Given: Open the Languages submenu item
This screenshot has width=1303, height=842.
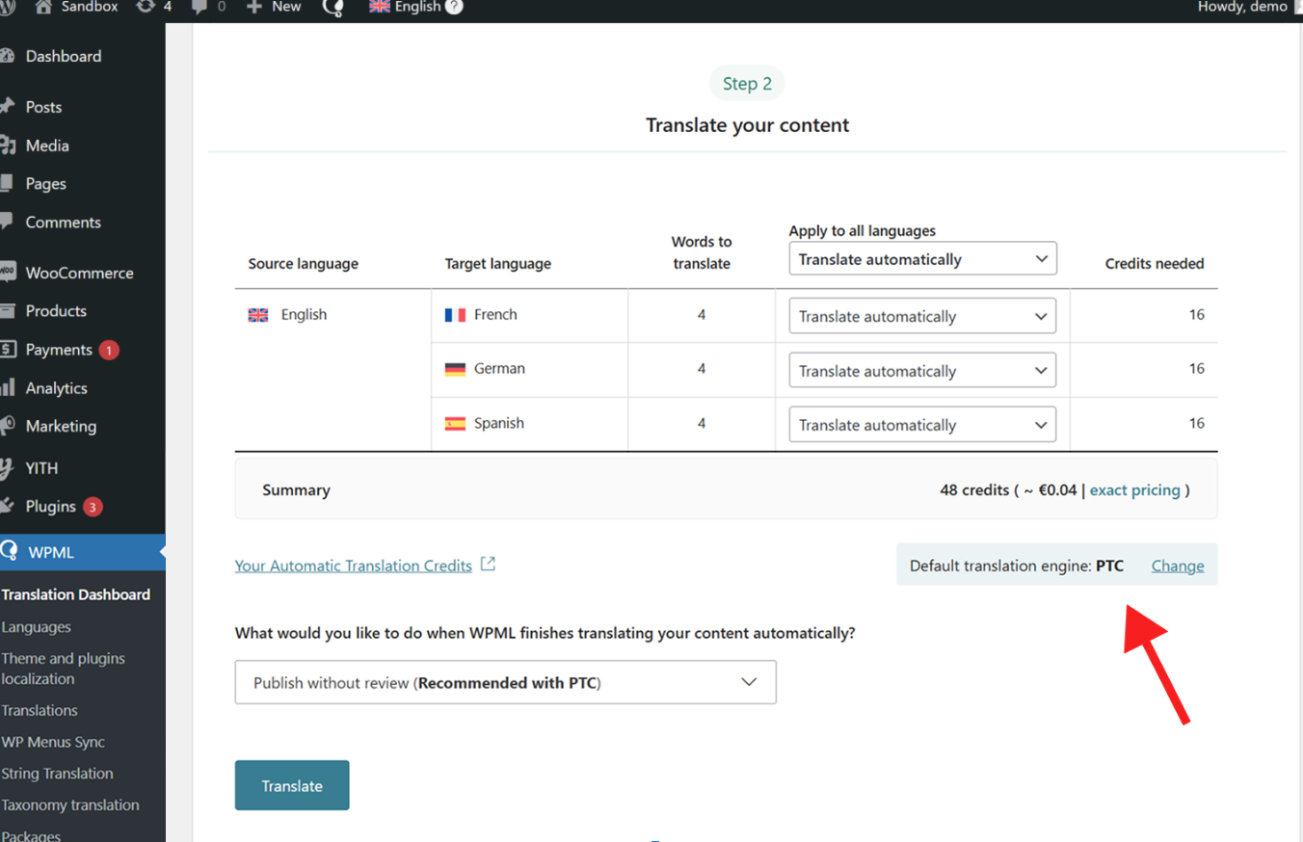Looking at the screenshot, I should pyautogui.click(x=37, y=627).
